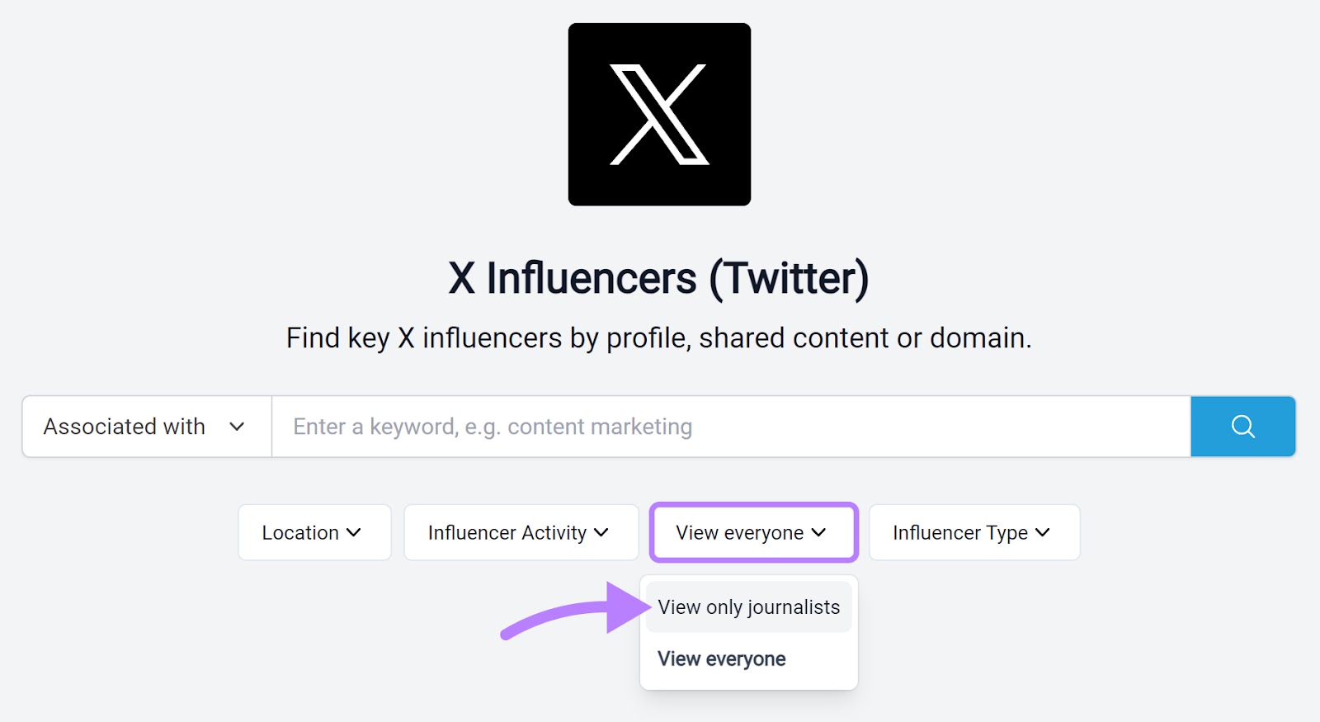Open the Location filter dropdown

tap(313, 532)
